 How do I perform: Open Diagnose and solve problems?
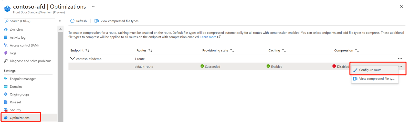coord(30,61)
